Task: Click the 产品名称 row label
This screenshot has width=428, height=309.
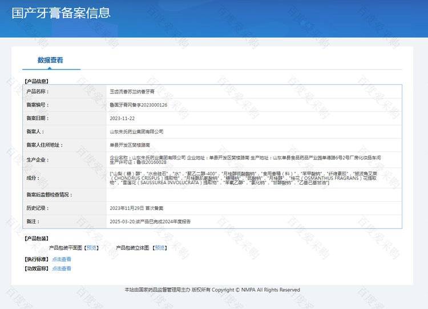Action: coord(38,91)
